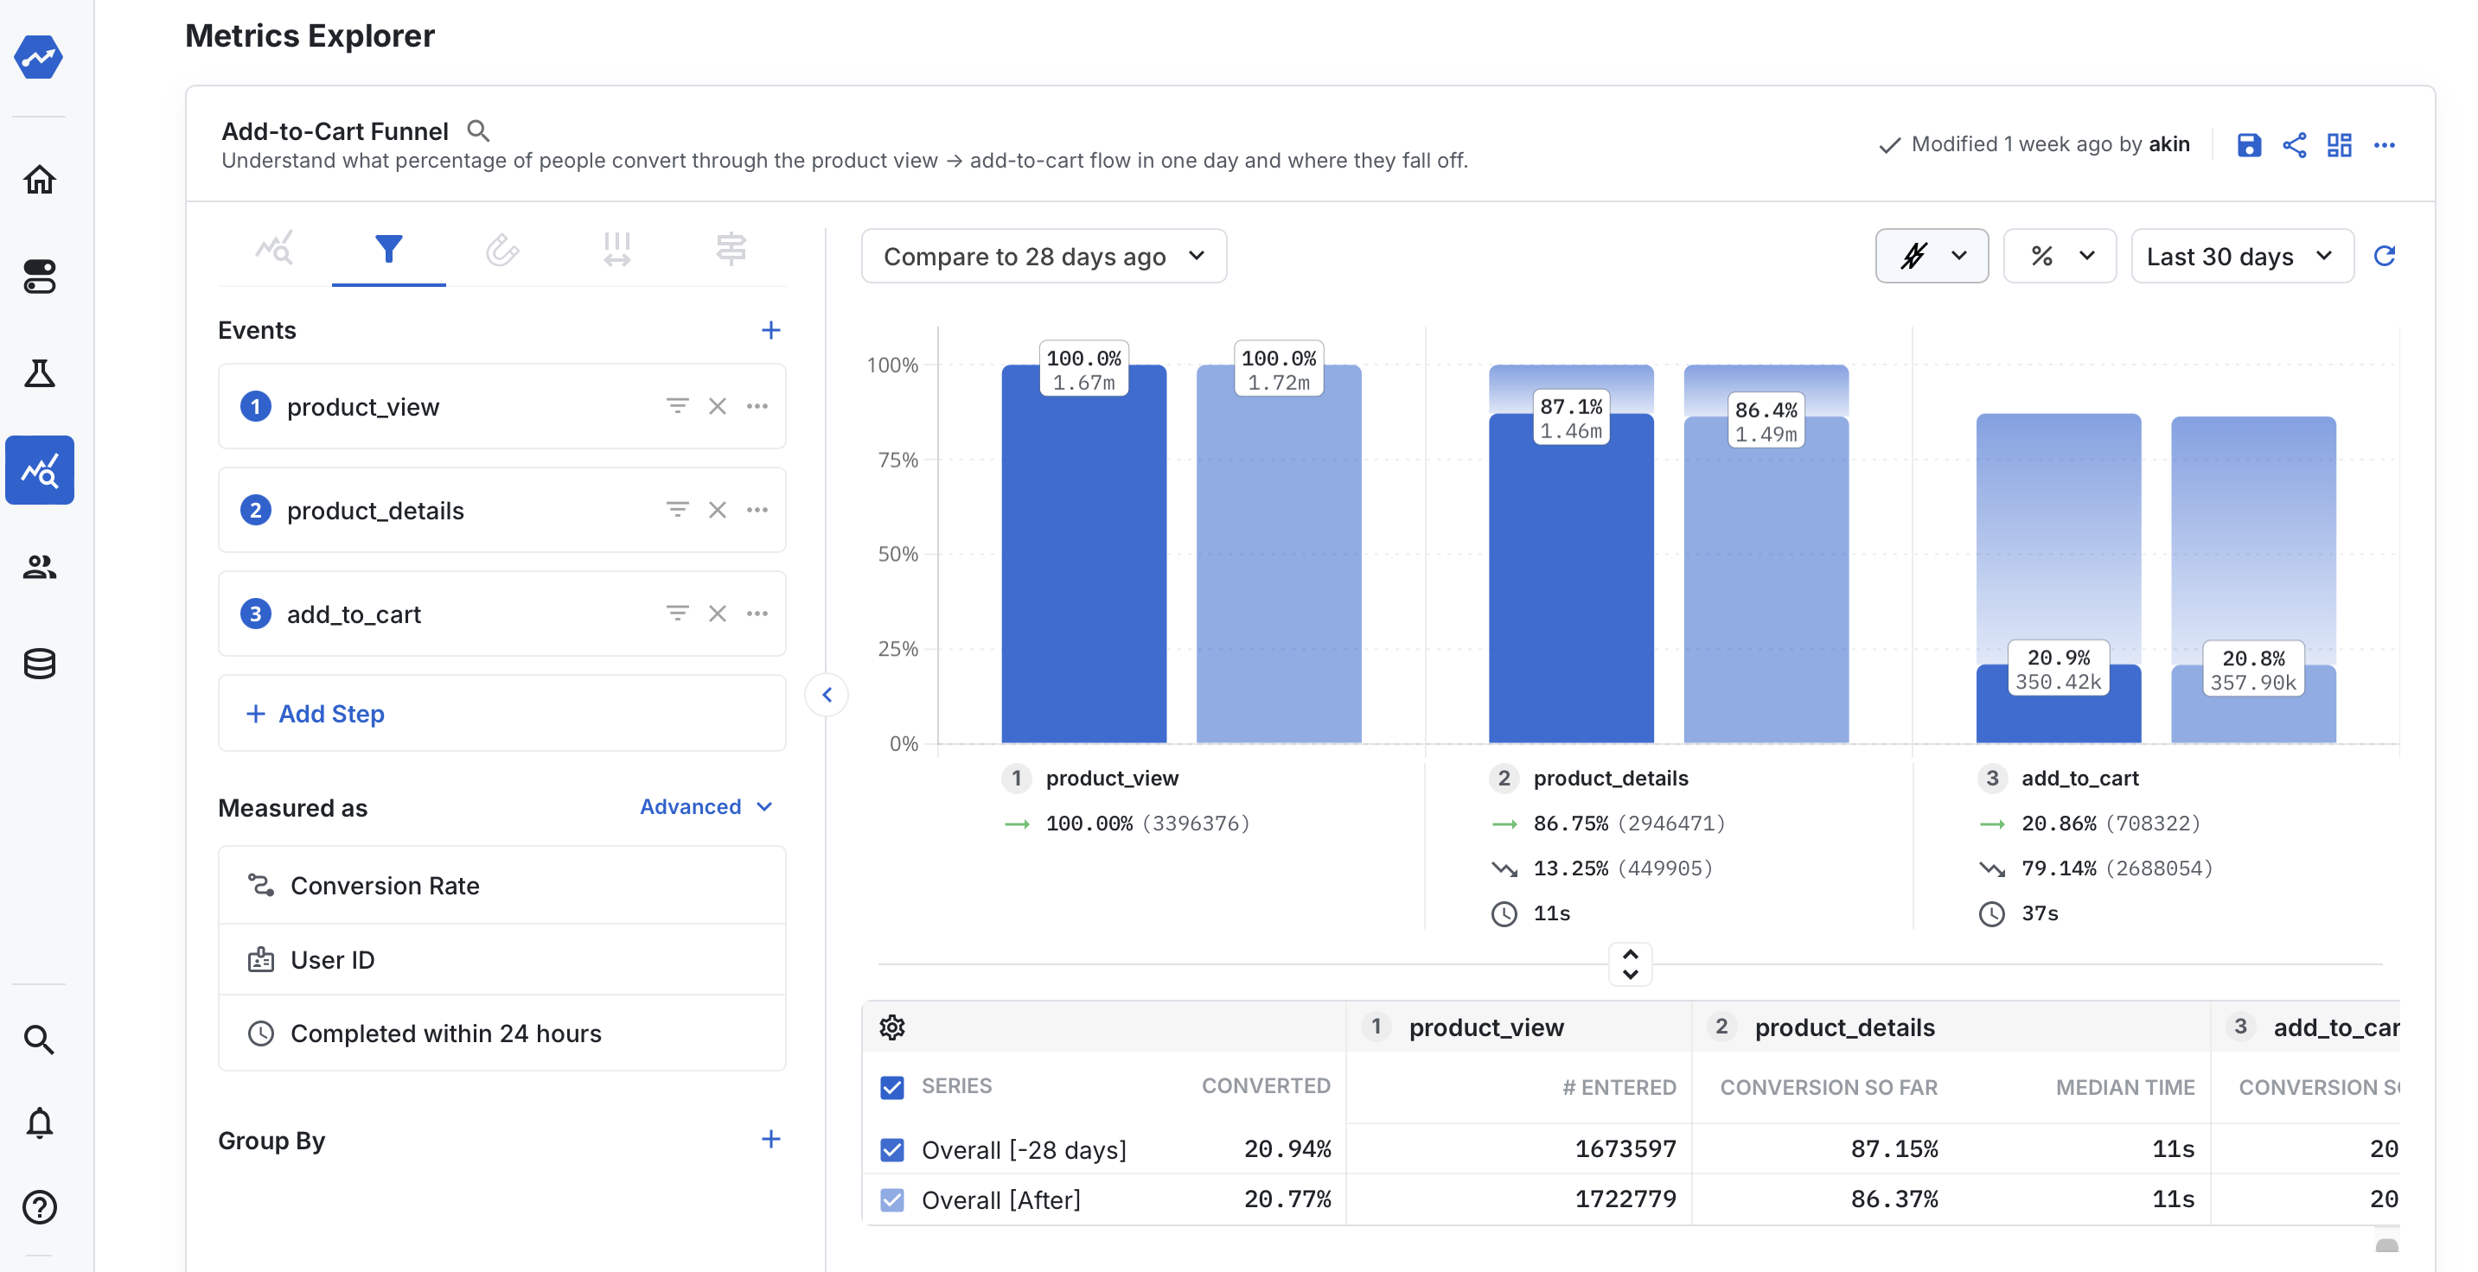Toggle chart and table split expander
2478x1272 pixels.
click(1630, 964)
